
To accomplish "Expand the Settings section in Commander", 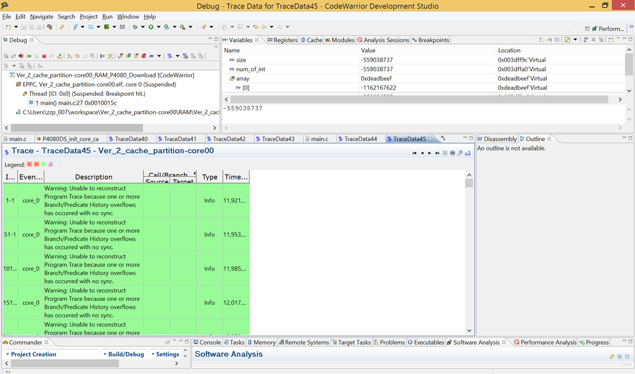I will coord(165,354).
